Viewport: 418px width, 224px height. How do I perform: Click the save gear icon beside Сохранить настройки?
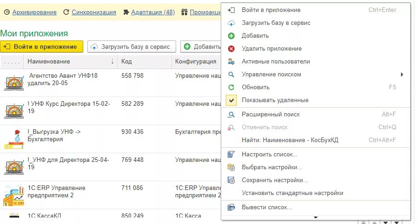231,180
